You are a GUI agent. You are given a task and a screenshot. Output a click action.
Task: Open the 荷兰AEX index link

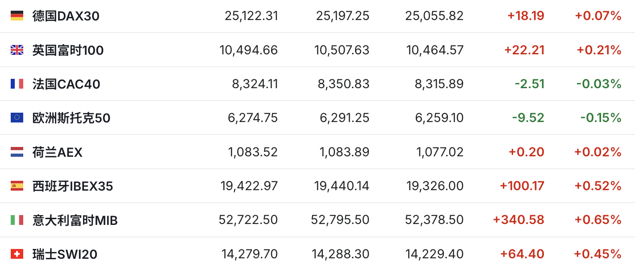click(57, 152)
